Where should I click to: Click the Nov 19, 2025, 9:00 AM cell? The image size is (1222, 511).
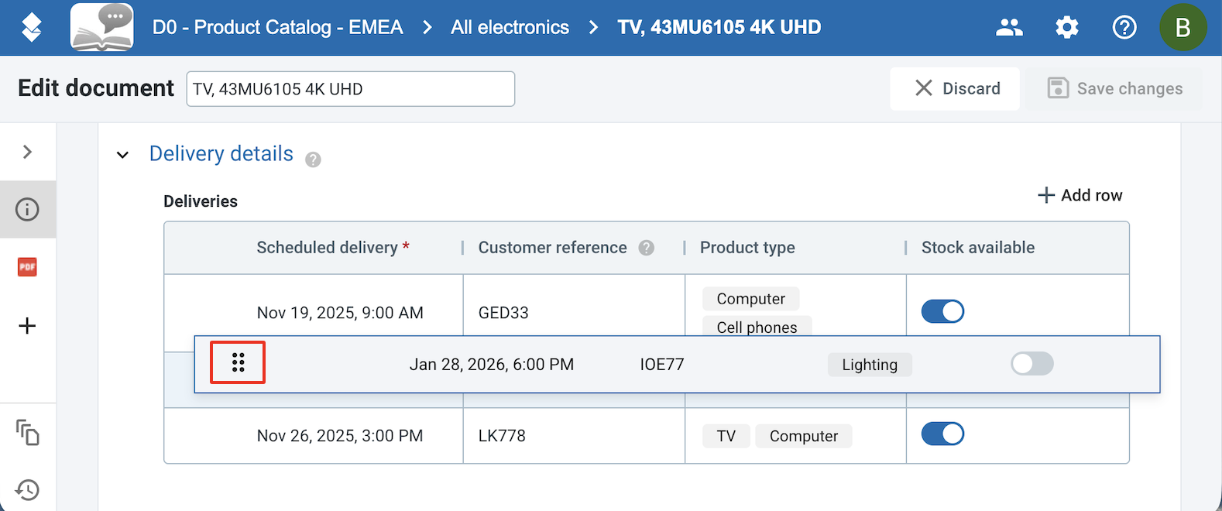point(340,313)
